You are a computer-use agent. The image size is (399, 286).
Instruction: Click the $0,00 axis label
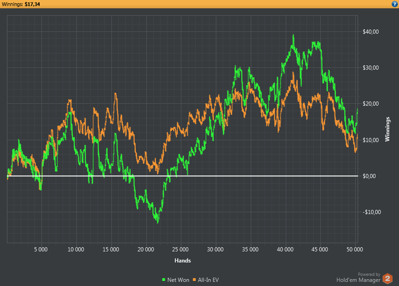369,176
